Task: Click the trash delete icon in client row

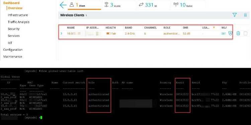Action: [238, 33]
